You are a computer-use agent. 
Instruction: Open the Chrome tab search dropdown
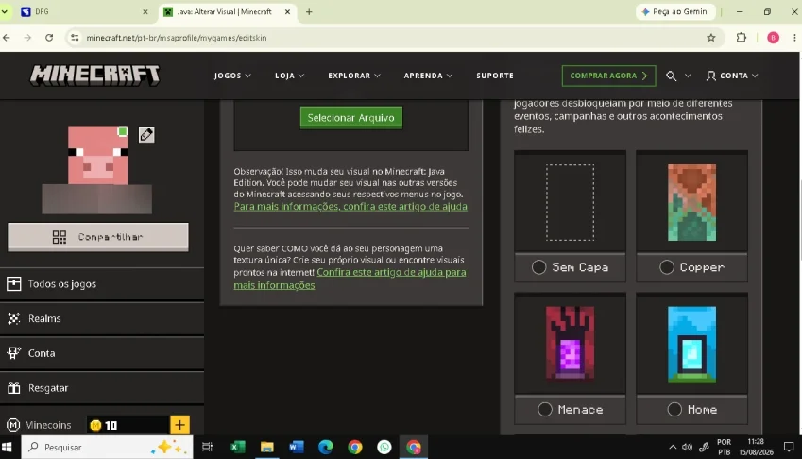(x=5, y=11)
